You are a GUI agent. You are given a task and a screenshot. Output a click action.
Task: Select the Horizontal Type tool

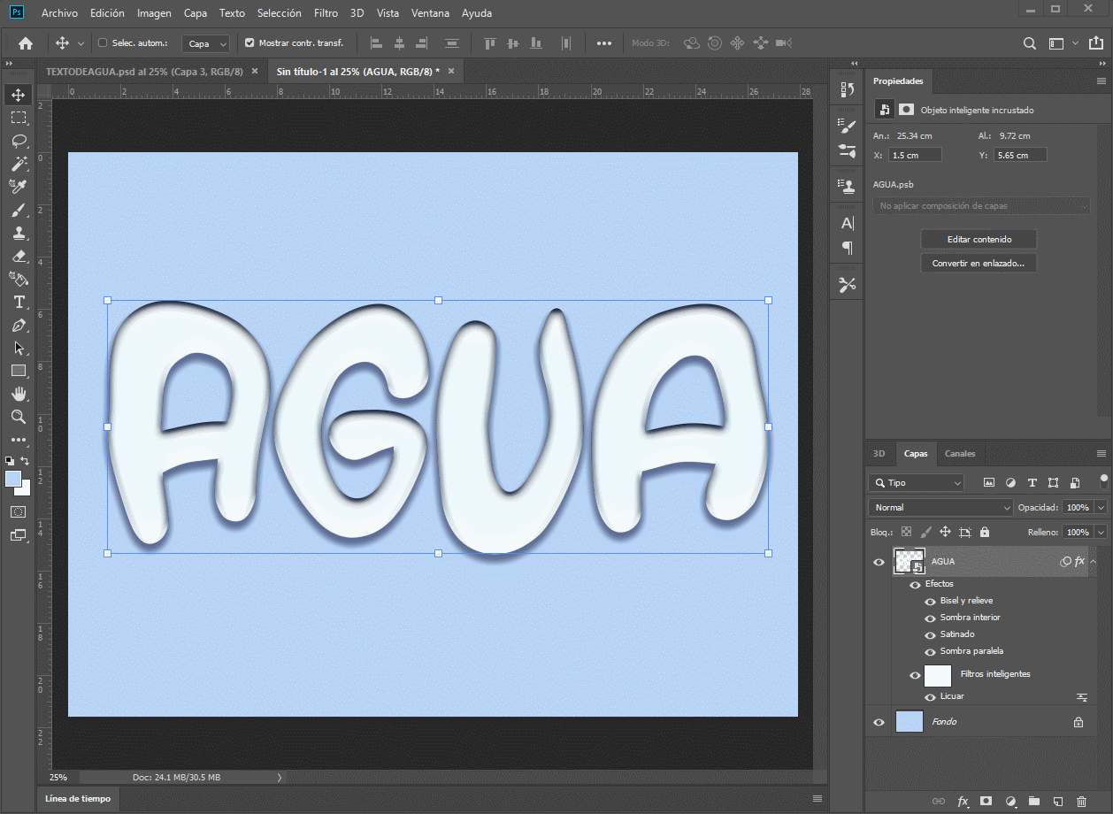coord(19,303)
